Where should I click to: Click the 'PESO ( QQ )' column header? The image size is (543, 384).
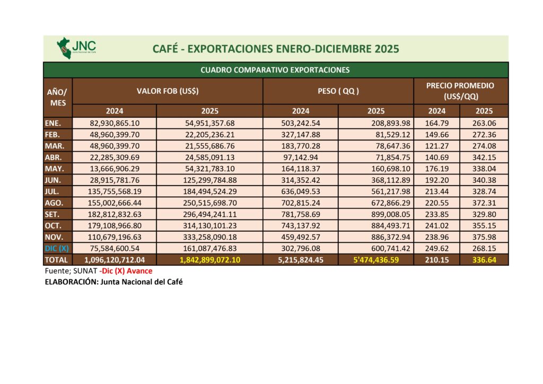[338, 91]
